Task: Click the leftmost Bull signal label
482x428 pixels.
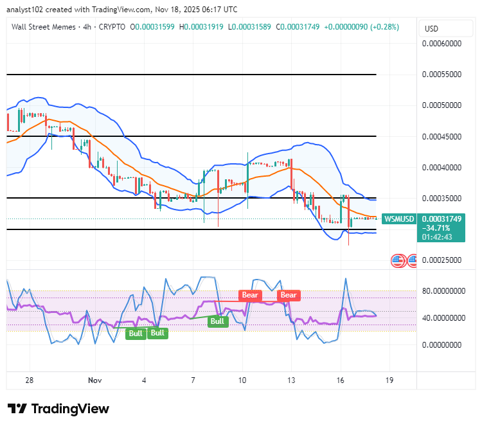Action: click(135, 334)
